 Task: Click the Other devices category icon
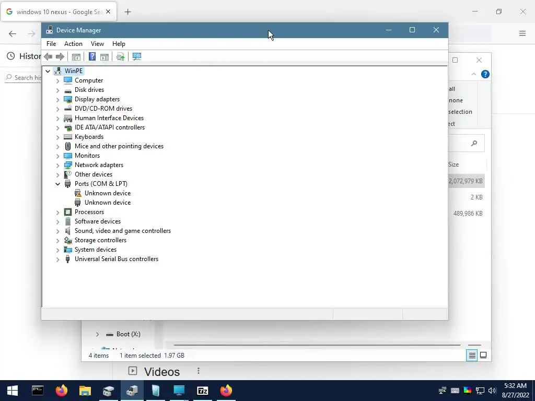click(68, 174)
